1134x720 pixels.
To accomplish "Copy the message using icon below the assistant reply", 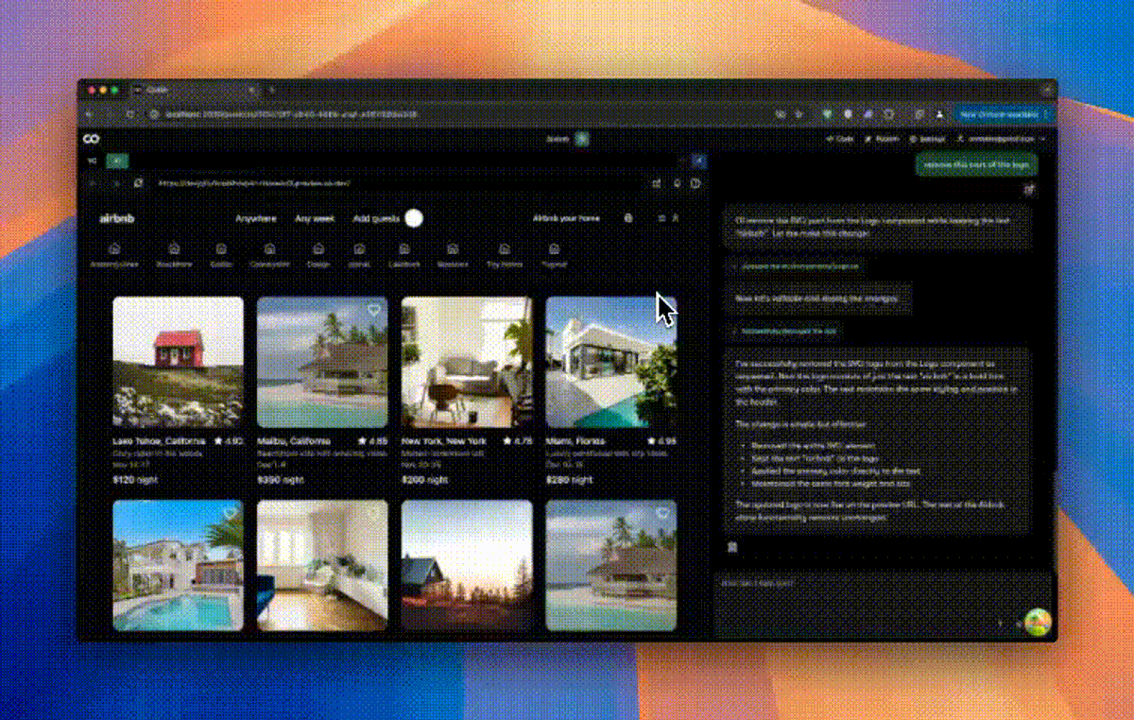I will pos(732,547).
